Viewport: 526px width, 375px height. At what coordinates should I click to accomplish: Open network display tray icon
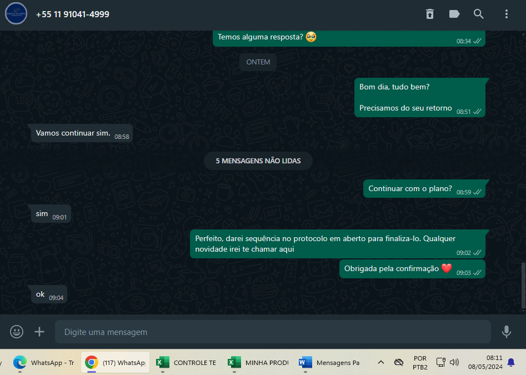(440, 362)
